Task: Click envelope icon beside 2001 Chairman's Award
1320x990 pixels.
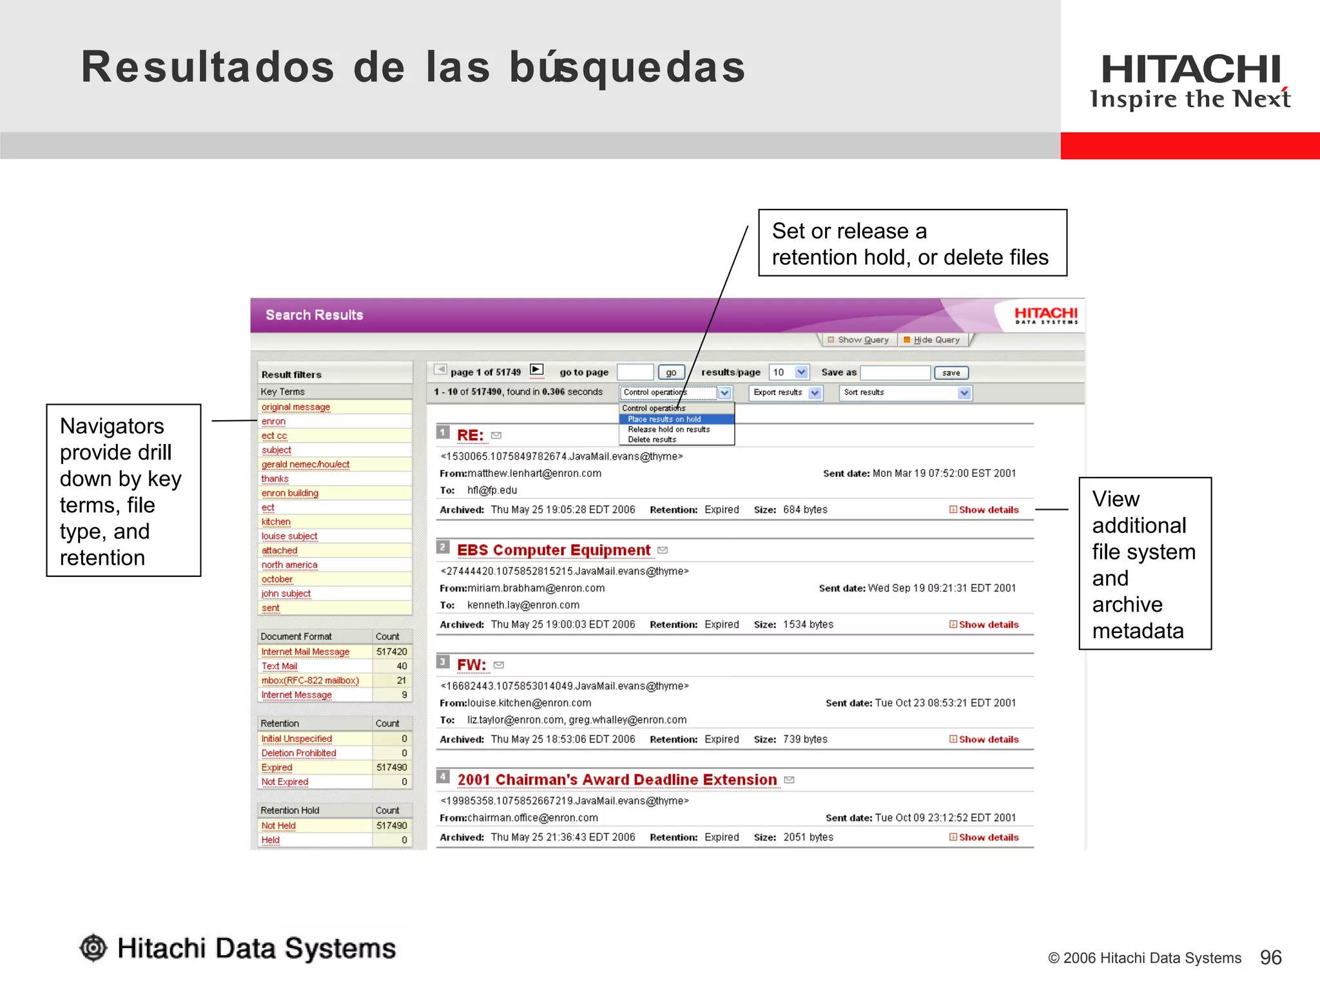Action: [x=790, y=781]
